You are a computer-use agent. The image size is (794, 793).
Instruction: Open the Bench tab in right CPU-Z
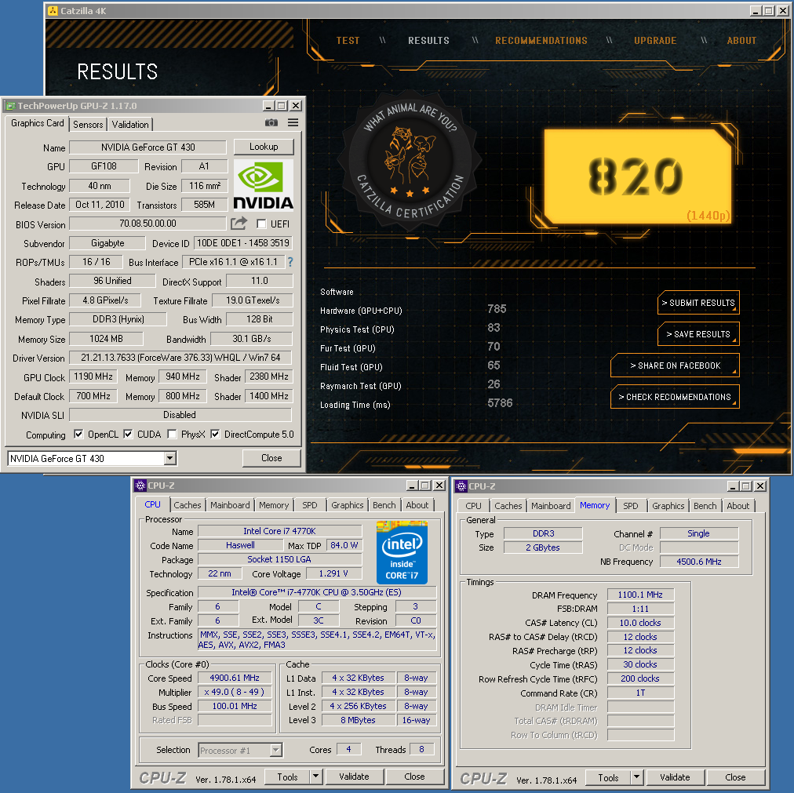coord(705,506)
